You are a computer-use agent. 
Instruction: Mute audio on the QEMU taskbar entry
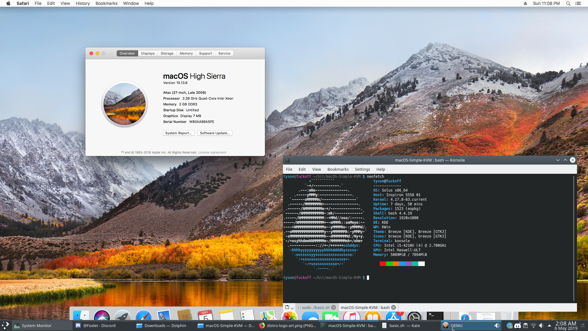point(497,325)
